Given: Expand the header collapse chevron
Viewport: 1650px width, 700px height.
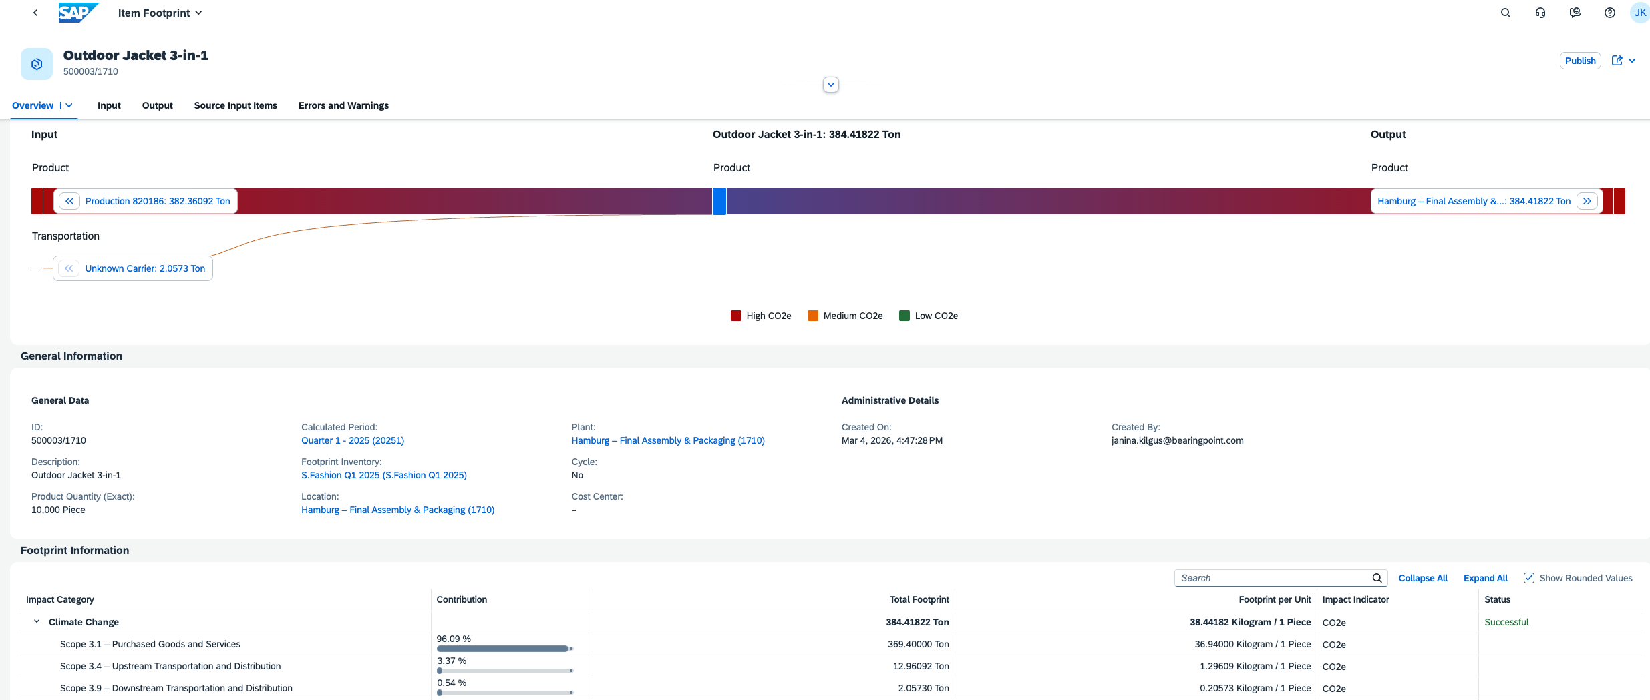Looking at the screenshot, I should coord(830,85).
